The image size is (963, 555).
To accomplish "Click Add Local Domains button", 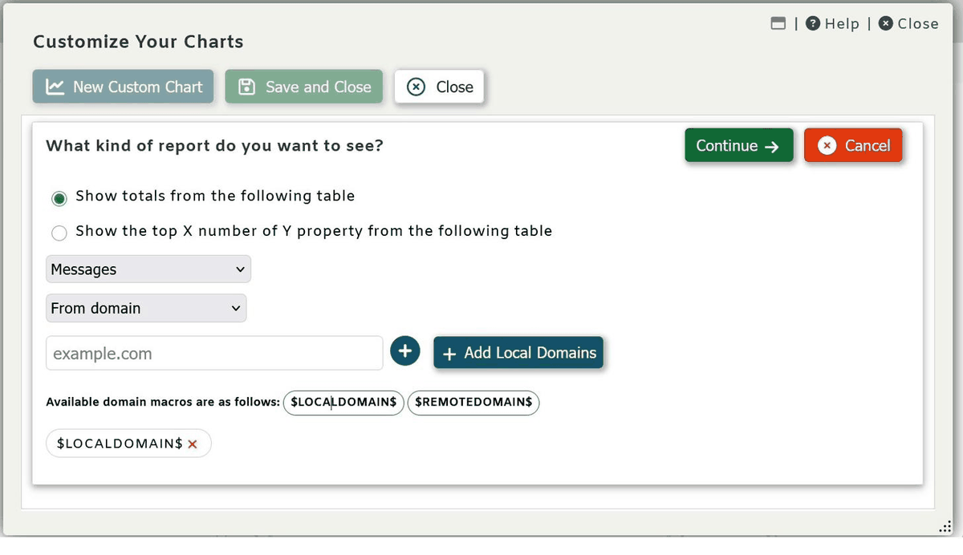I will point(518,352).
